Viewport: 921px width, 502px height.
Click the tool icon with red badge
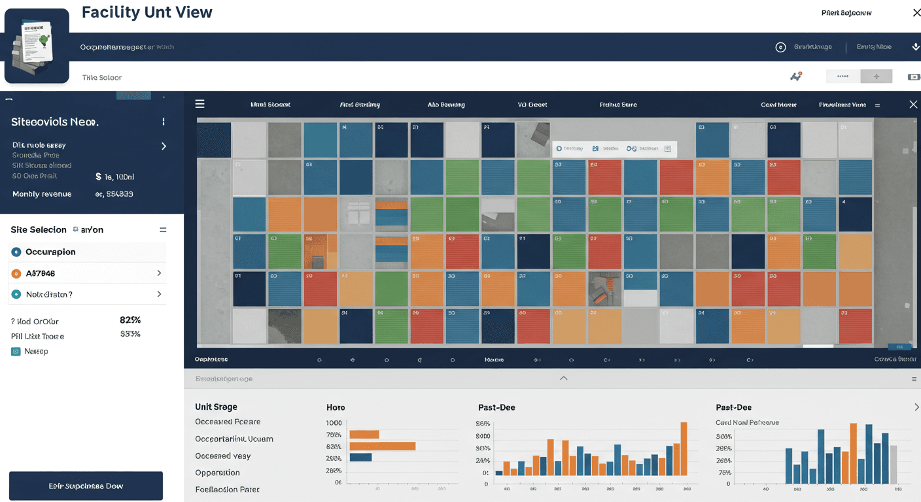[x=796, y=76]
